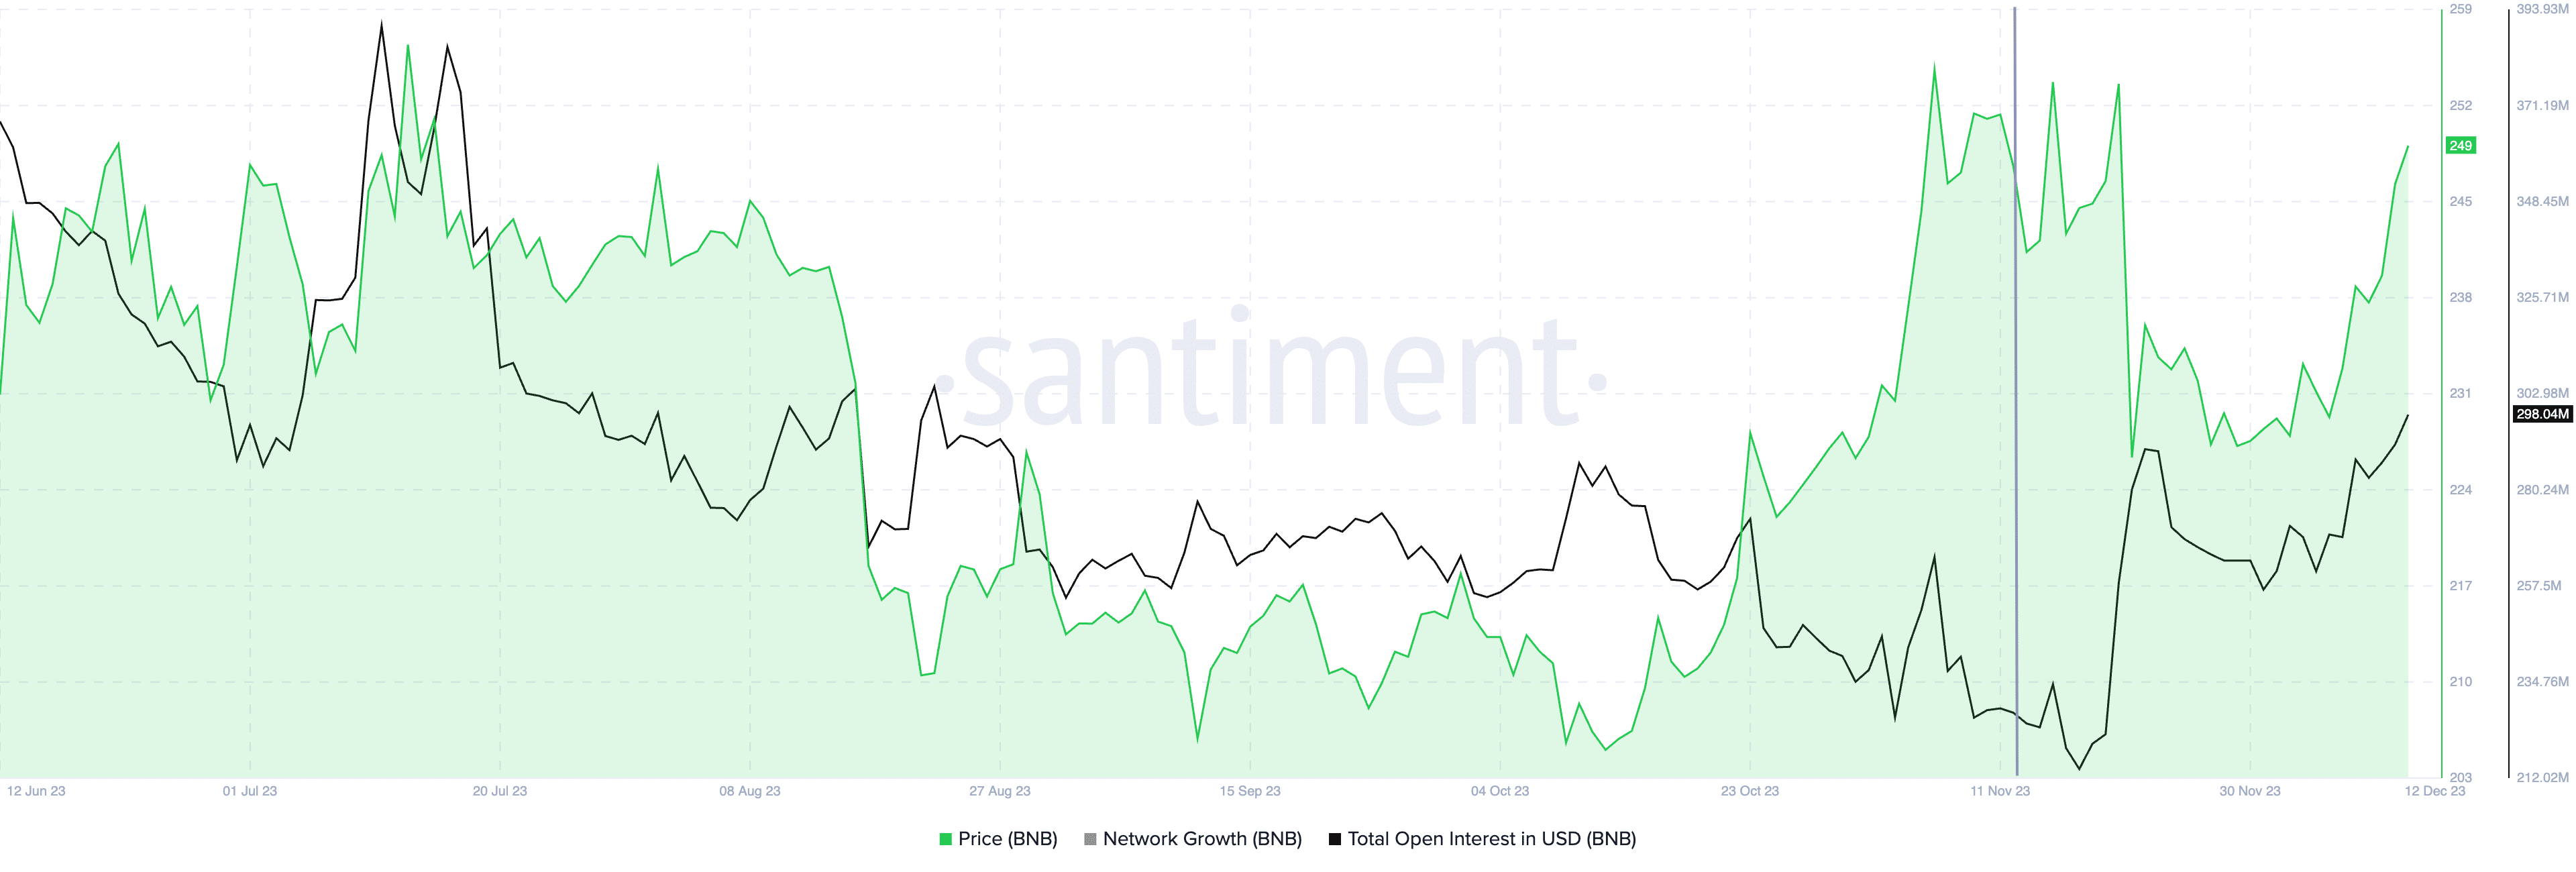The width and height of the screenshot is (2576, 872).
Task: Click the 257.5M open interest axis value
Action: coord(2539,586)
